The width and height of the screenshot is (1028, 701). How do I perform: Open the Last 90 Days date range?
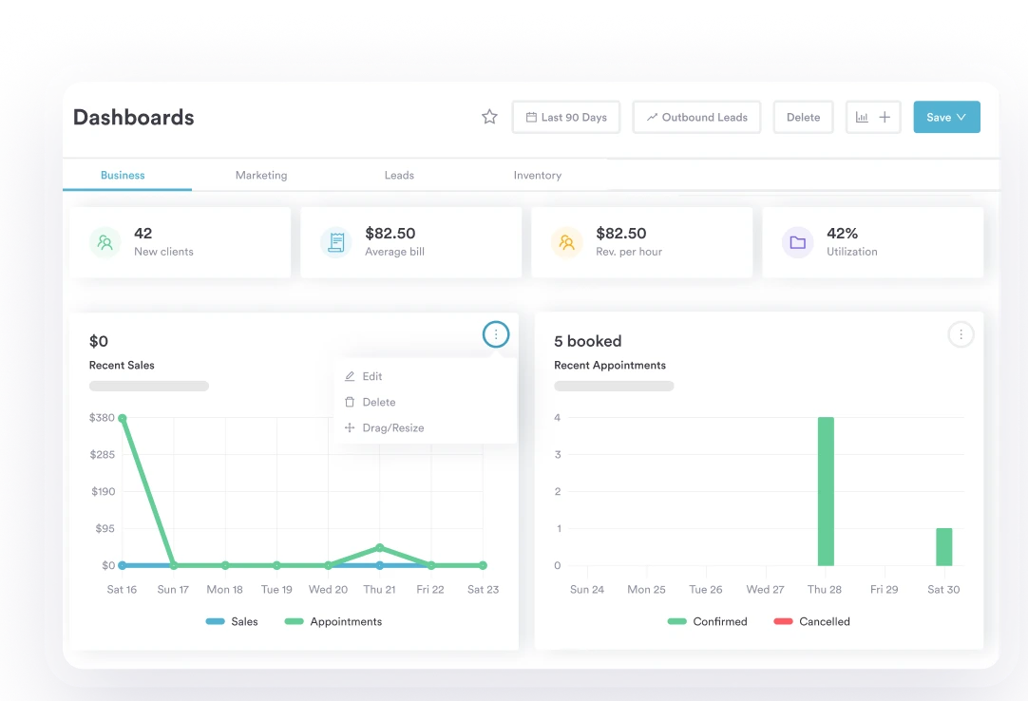point(566,117)
